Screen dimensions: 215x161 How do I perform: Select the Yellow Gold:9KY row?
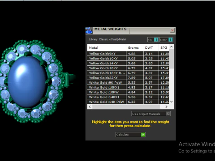[x=128, y=54]
